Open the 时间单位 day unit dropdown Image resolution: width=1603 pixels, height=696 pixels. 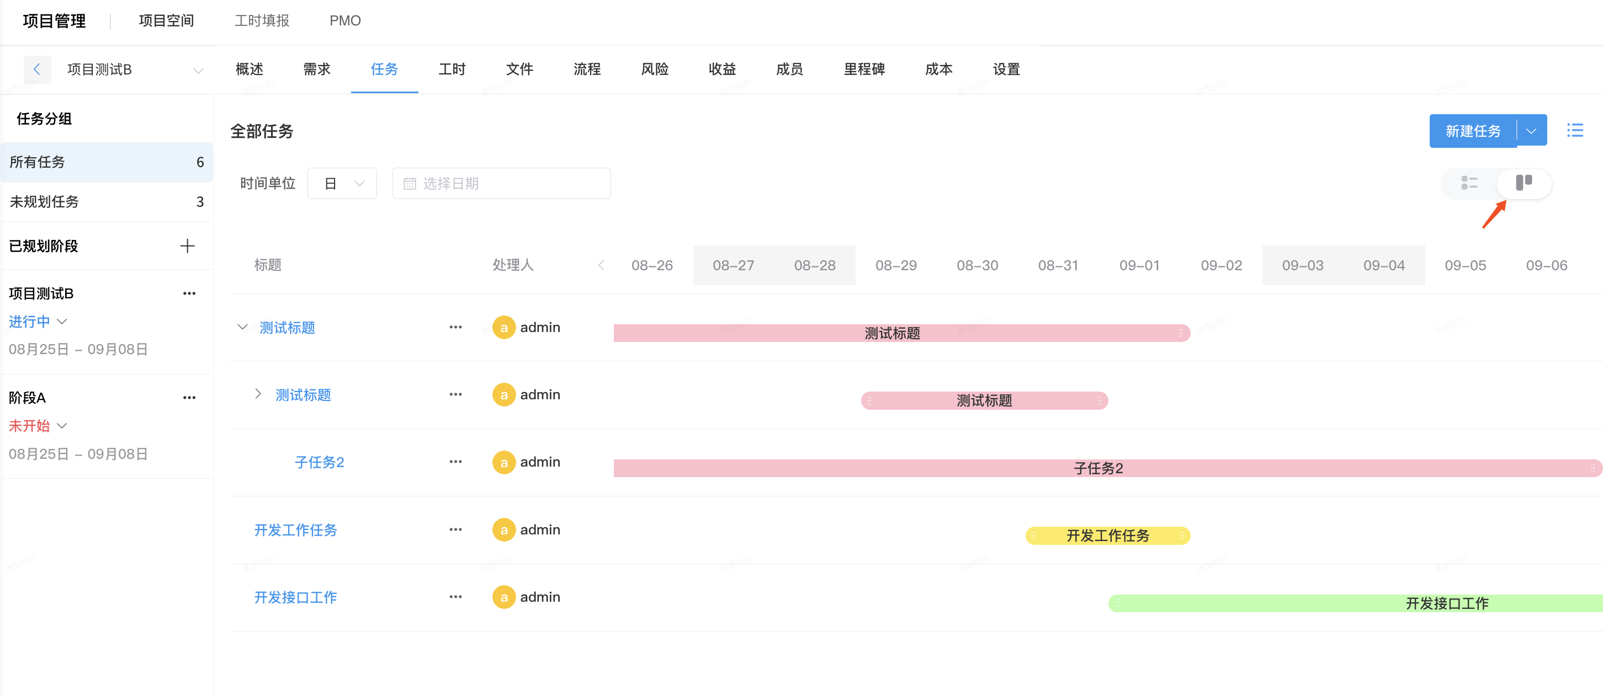(x=342, y=183)
